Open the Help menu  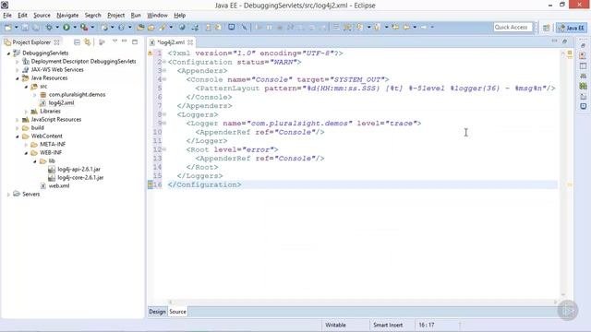(179, 15)
